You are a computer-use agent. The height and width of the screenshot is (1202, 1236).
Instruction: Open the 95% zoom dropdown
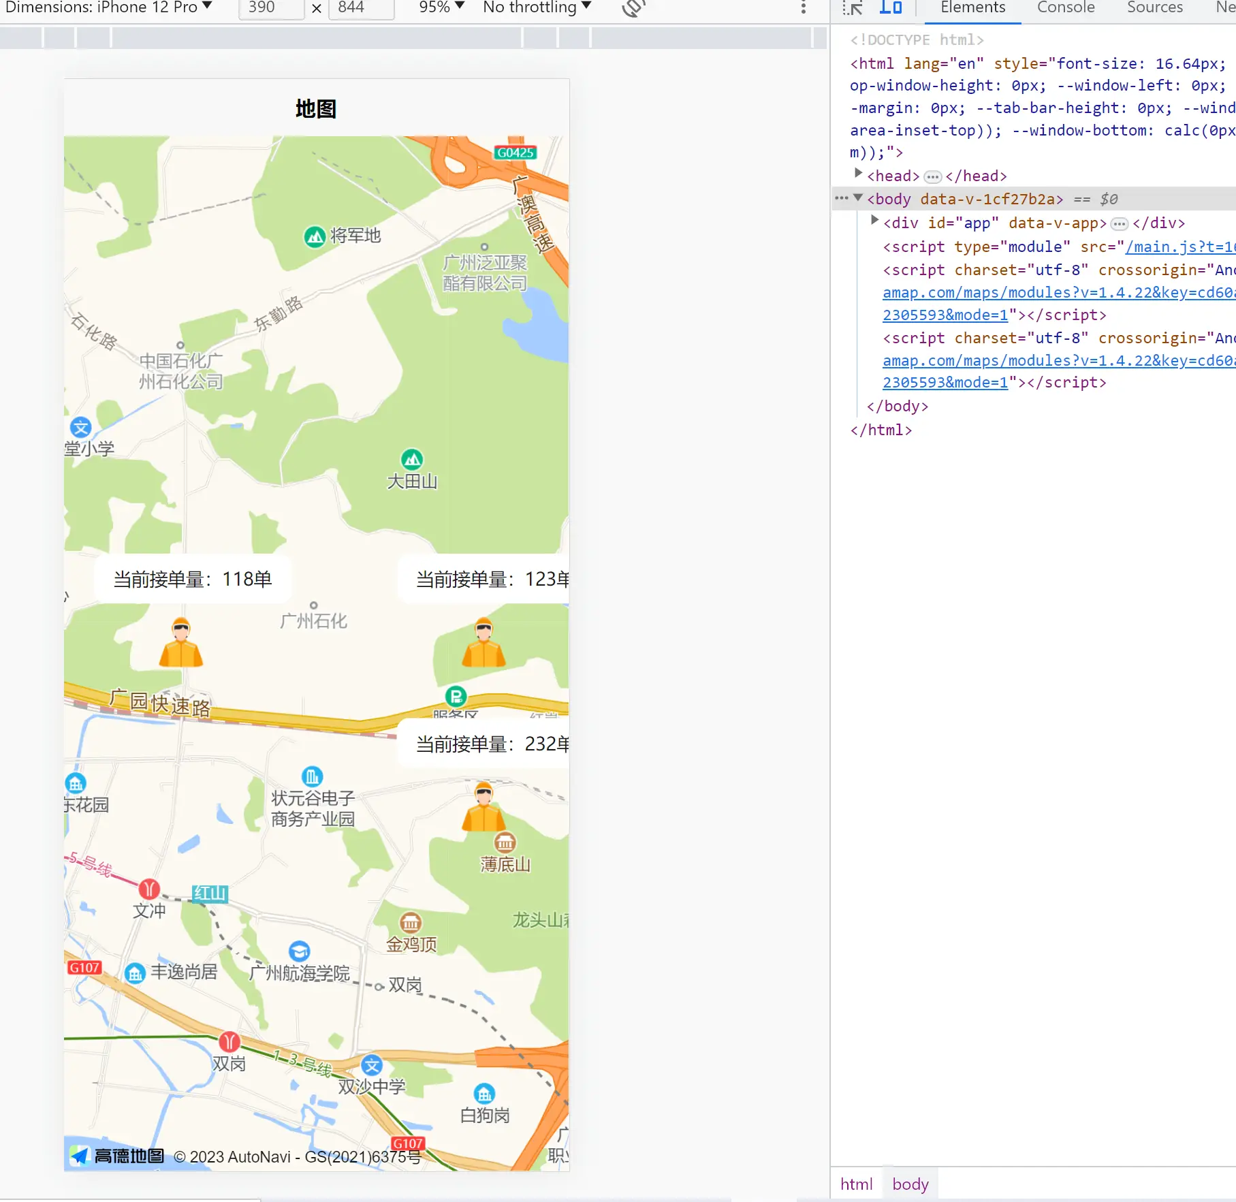[x=441, y=7]
